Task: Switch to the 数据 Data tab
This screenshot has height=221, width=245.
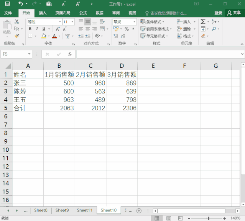Action: pos(99,13)
